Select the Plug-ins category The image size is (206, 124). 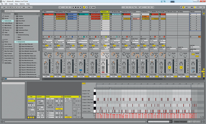pyautogui.click(x=7, y=30)
